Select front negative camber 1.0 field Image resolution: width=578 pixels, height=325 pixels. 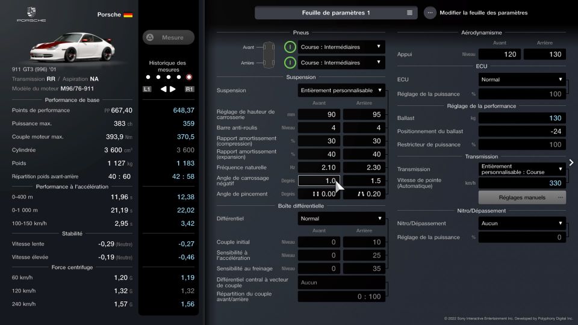pyautogui.click(x=319, y=181)
